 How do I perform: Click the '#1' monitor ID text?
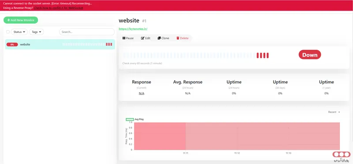pos(144,21)
